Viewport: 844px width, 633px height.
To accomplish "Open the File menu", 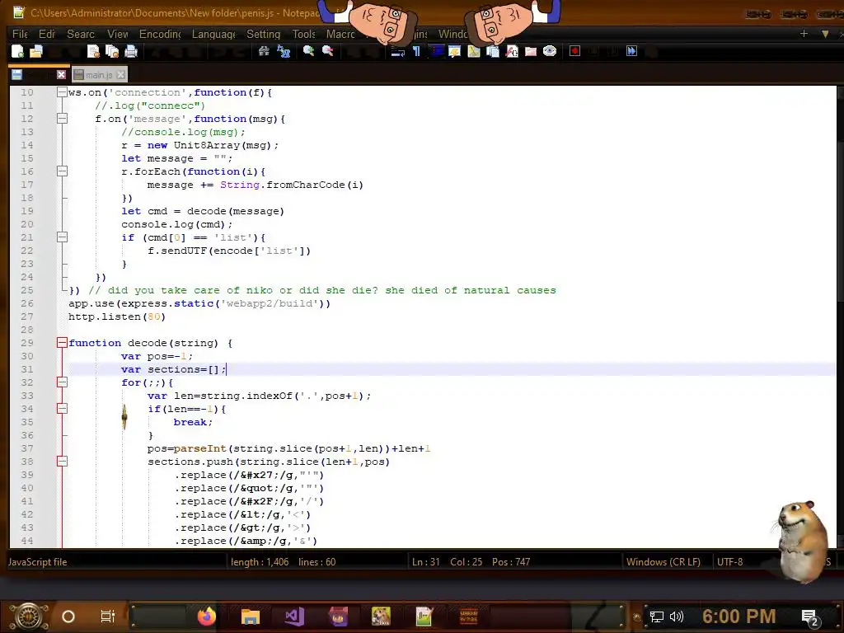I will pyautogui.click(x=20, y=35).
